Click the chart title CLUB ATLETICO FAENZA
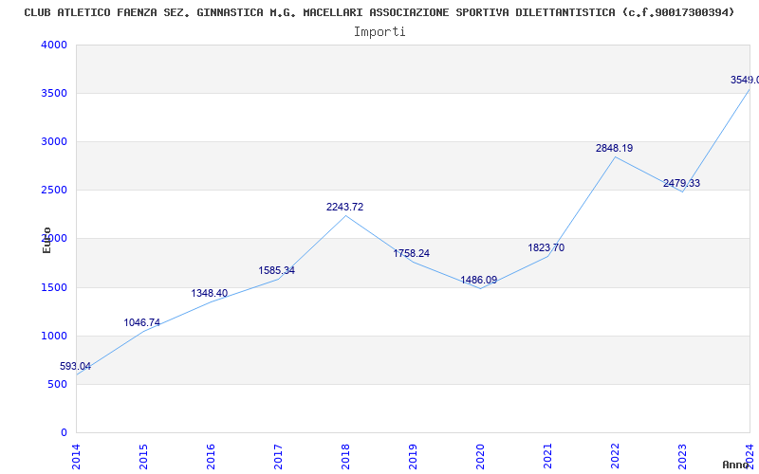 [x=379, y=12]
